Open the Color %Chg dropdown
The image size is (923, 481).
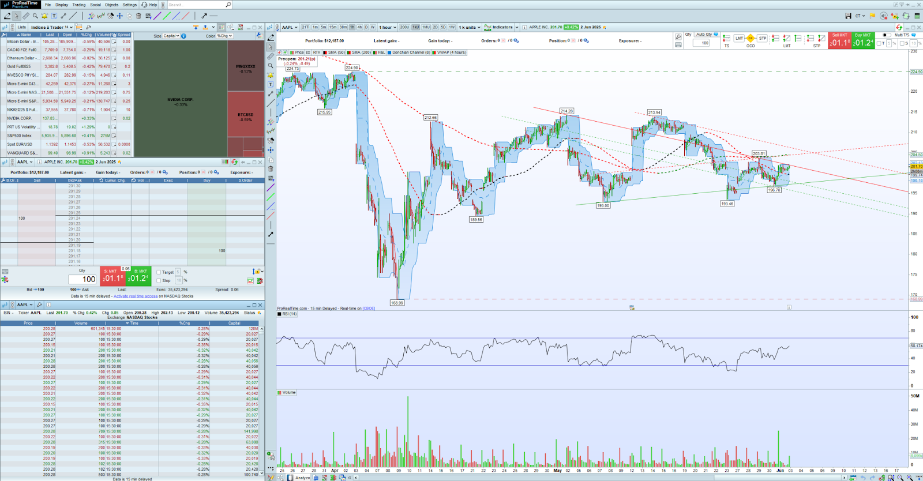click(x=224, y=36)
